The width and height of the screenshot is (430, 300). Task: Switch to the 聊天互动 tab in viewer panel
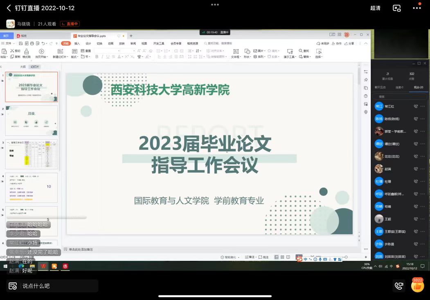pos(380,87)
